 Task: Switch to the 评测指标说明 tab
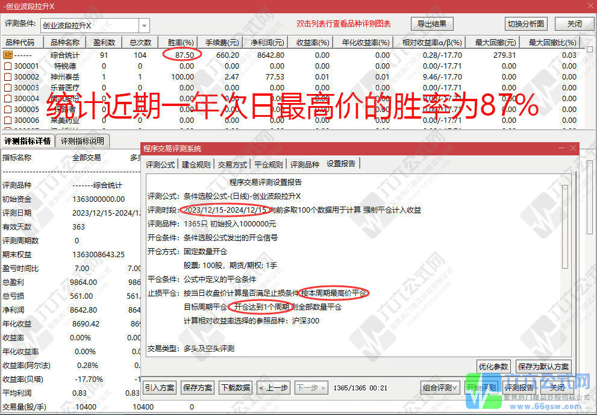[x=83, y=140]
